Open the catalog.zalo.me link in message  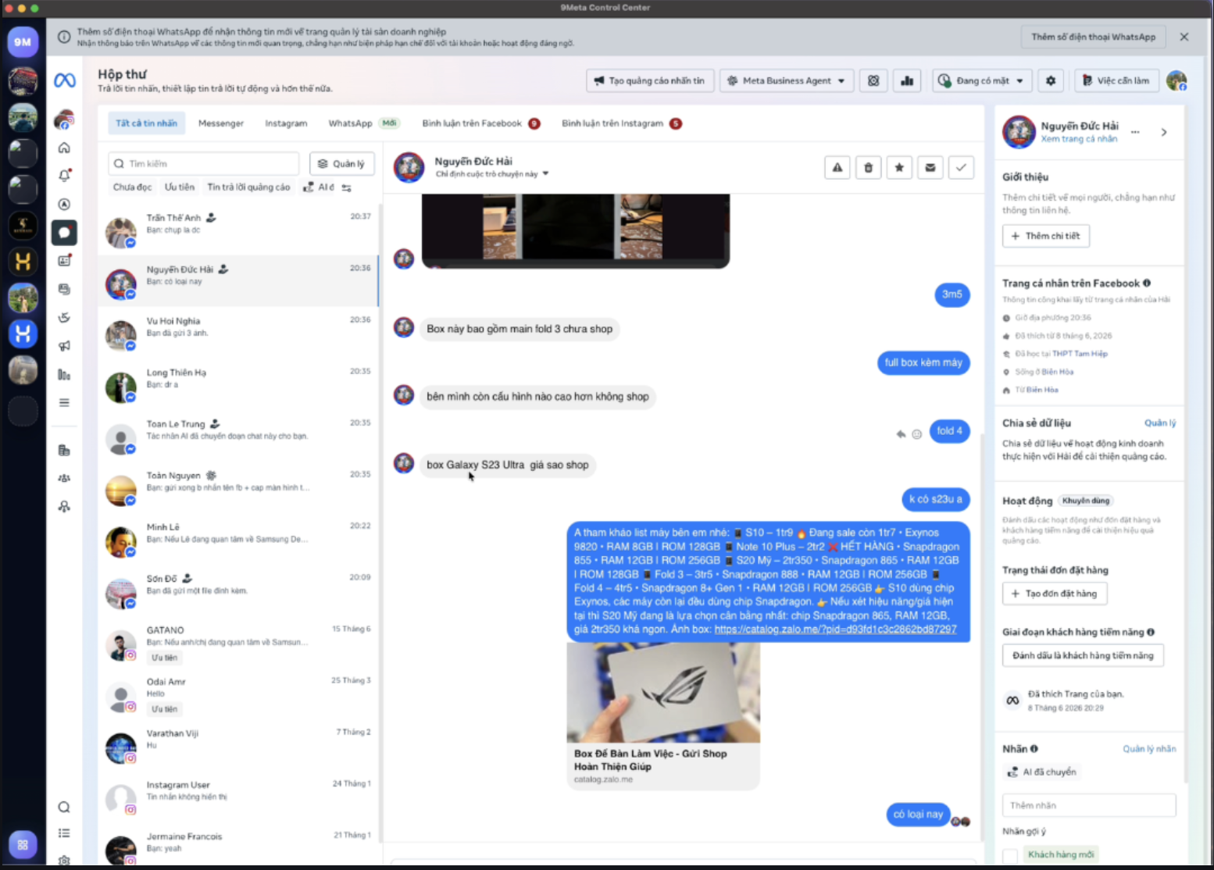[x=835, y=629]
